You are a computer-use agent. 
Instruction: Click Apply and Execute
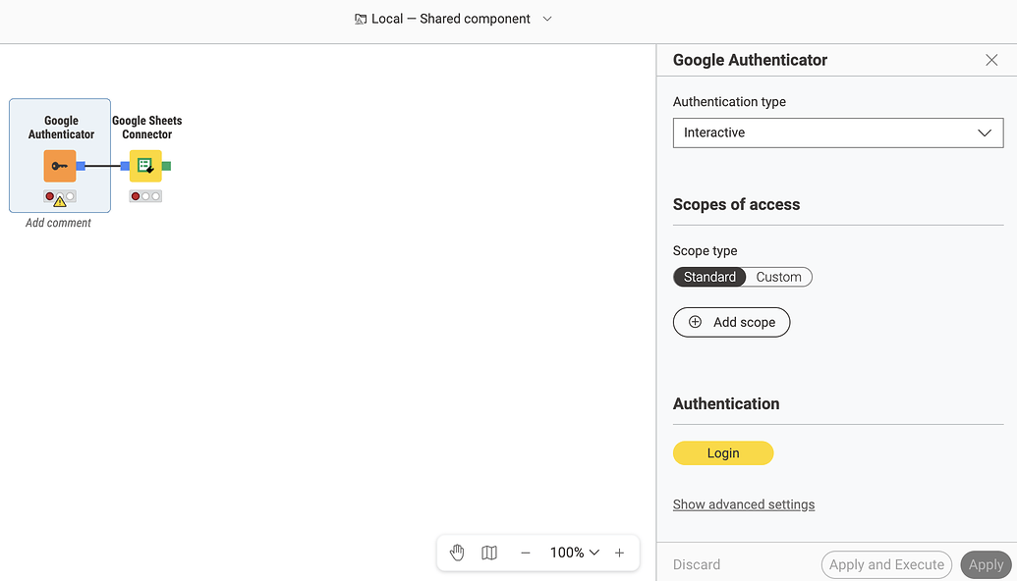[886, 564]
